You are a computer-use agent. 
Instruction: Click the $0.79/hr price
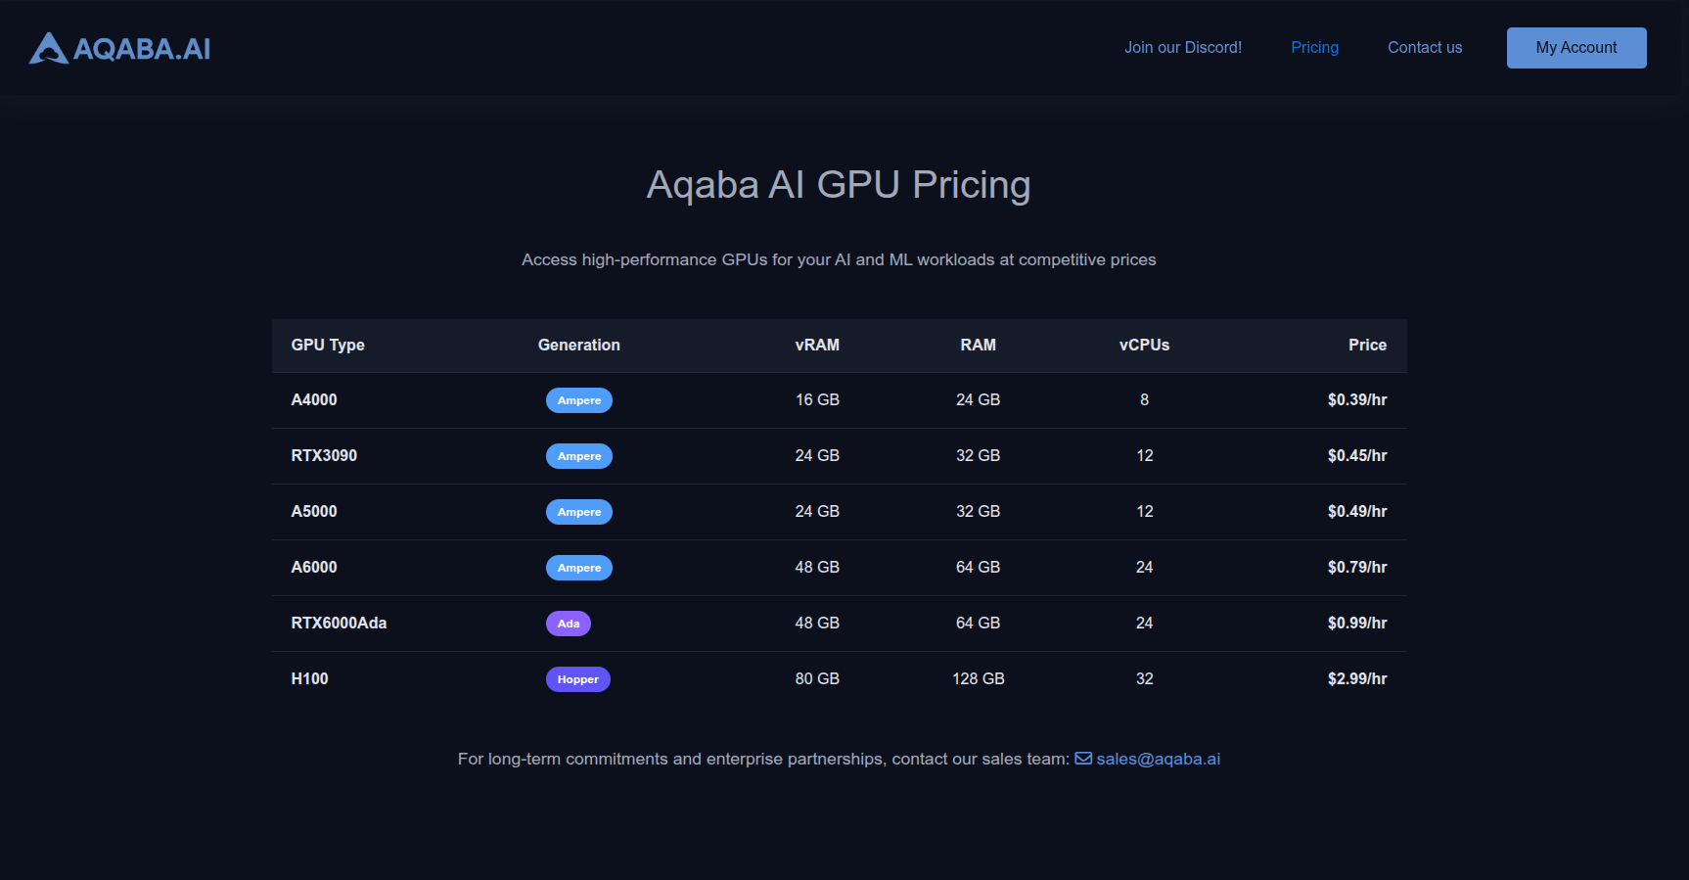point(1357,567)
